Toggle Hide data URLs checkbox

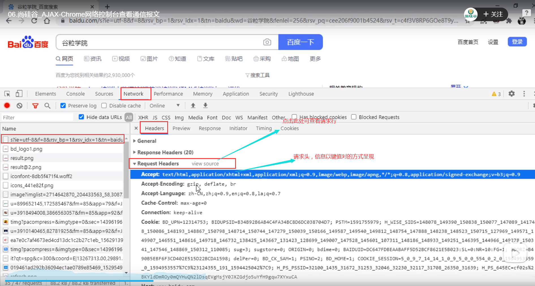click(x=81, y=117)
